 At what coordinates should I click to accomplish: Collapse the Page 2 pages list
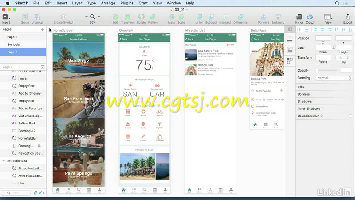(x=42, y=67)
